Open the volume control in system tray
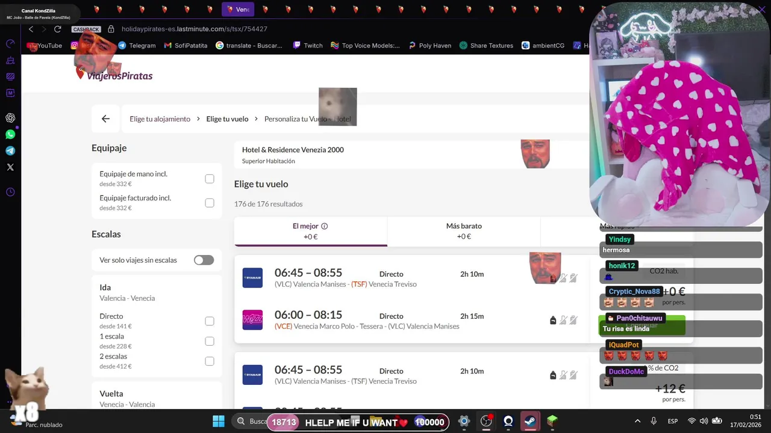This screenshot has width=771, height=433. coord(704,421)
